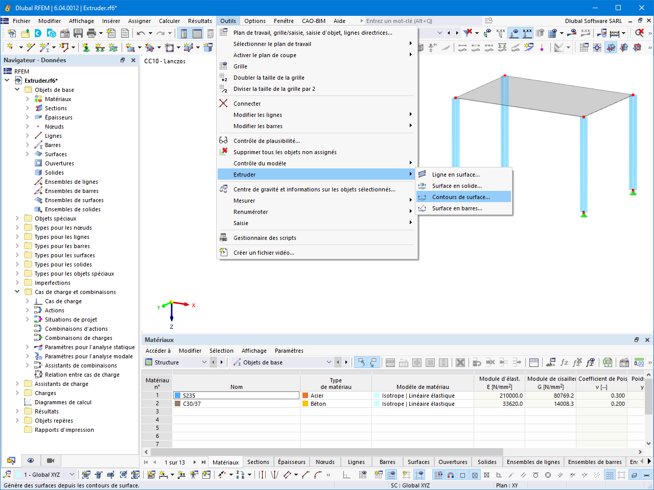Toggle the grid points snap button in status toolbar
Viewport: 654px width, 490px height.
pyautogui.click(x=438, y=475)
